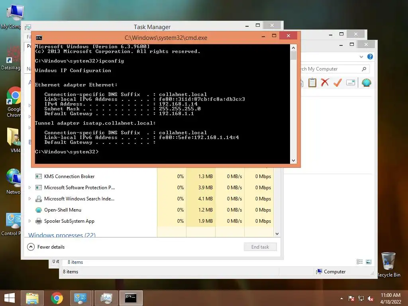This screenshot has width=408, height=306.
Task: Click the Subnet Mask 255.255.255.0 line
Action: 122,109
